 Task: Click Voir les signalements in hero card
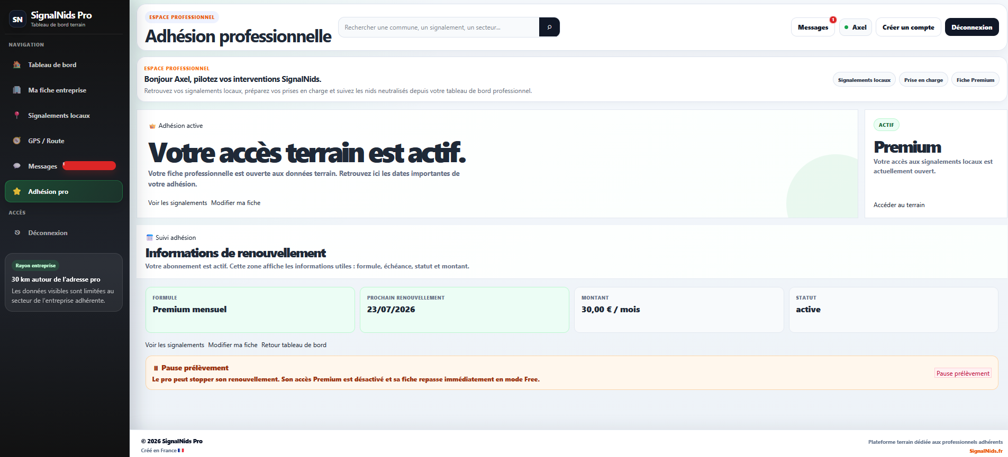coord(178,203)
